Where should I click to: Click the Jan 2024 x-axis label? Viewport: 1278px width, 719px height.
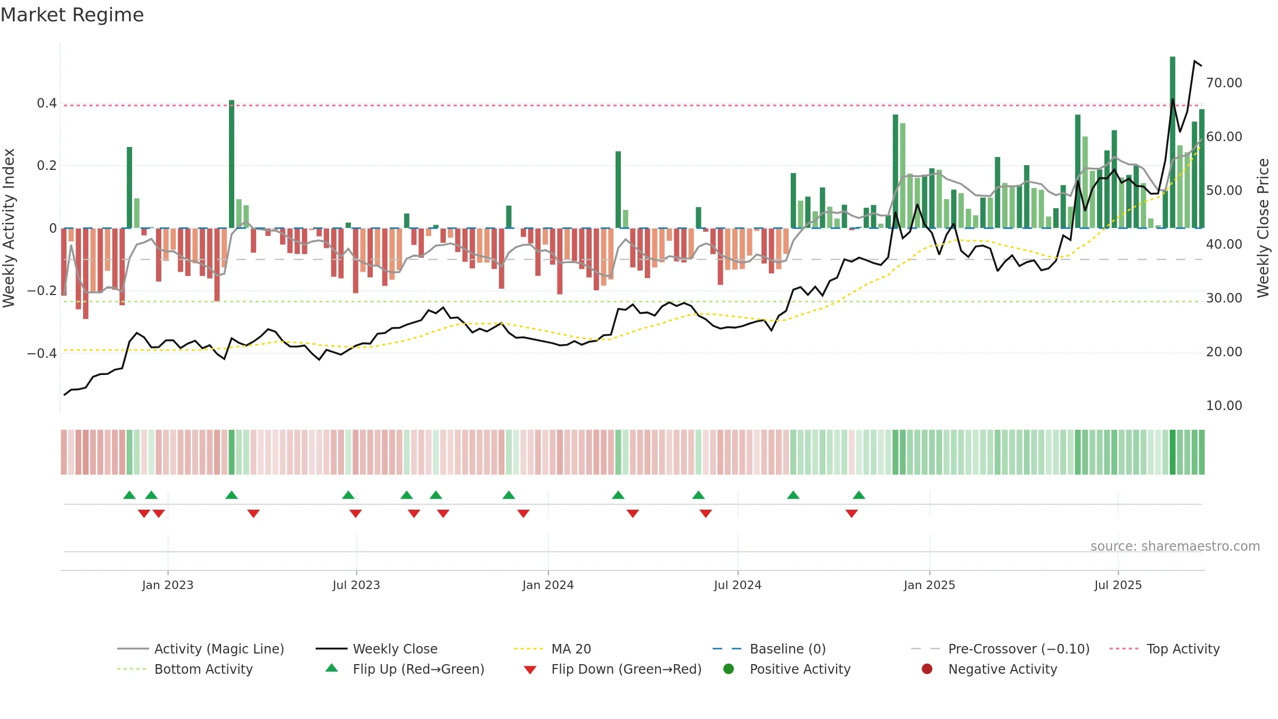pos(548,585)
